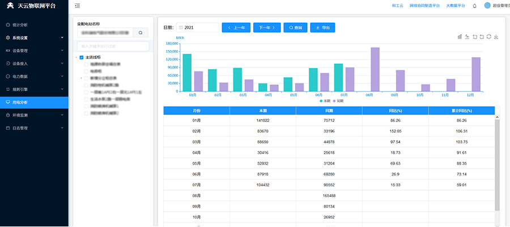Open the 大数据平台 link
This screenshot has width=510, height=227.
tap(456, 6)
